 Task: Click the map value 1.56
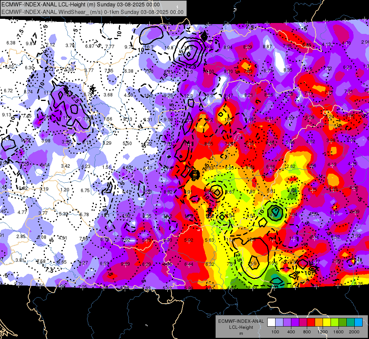pos(108,119)
